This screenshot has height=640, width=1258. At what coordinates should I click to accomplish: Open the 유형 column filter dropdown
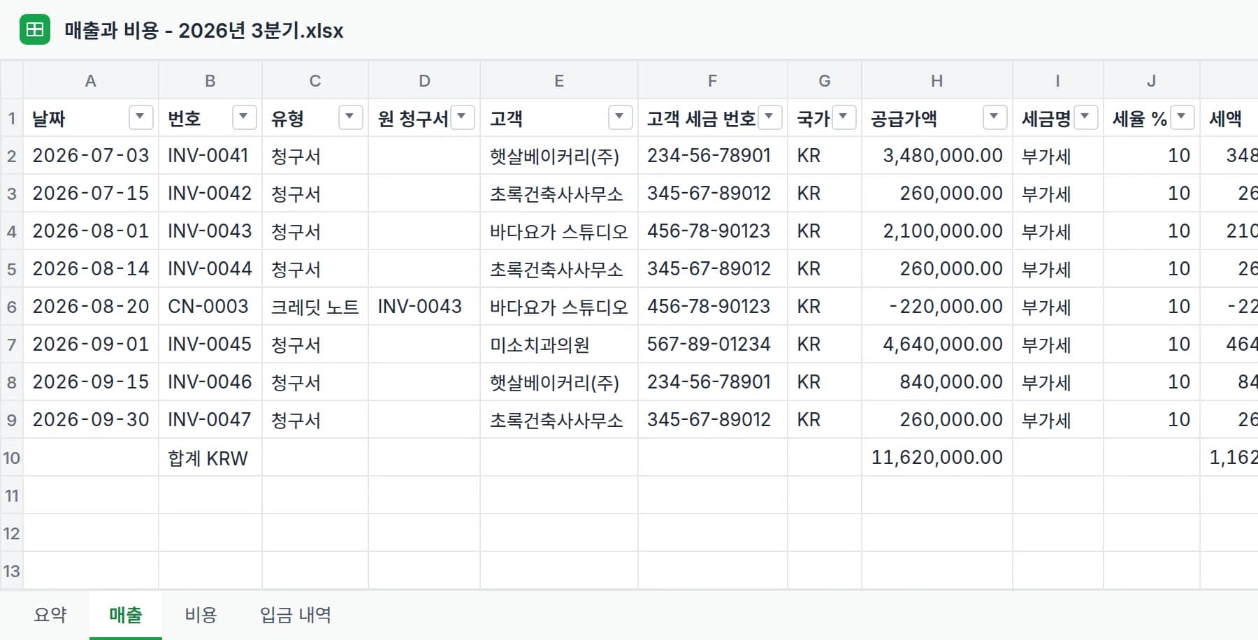(x=350, y=117)
